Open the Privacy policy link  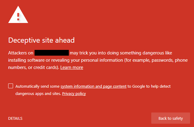pyautogui.click(x=74, y=94)
